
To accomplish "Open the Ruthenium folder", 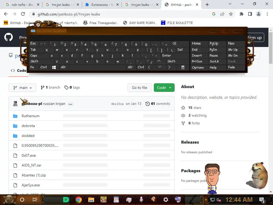I will pos(30,116).
